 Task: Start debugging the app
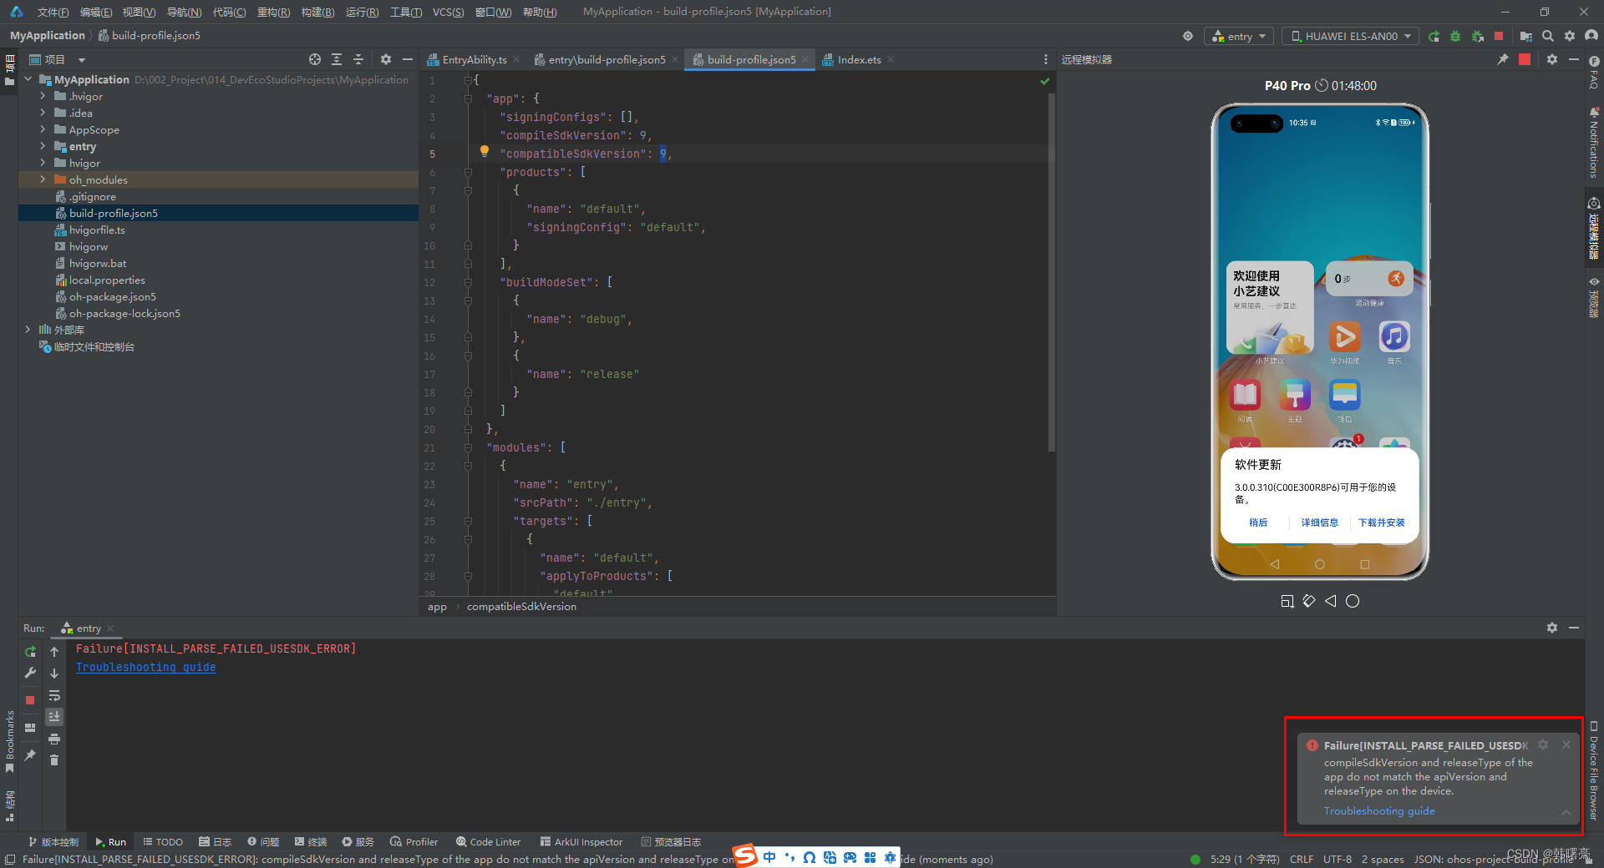1455,36
